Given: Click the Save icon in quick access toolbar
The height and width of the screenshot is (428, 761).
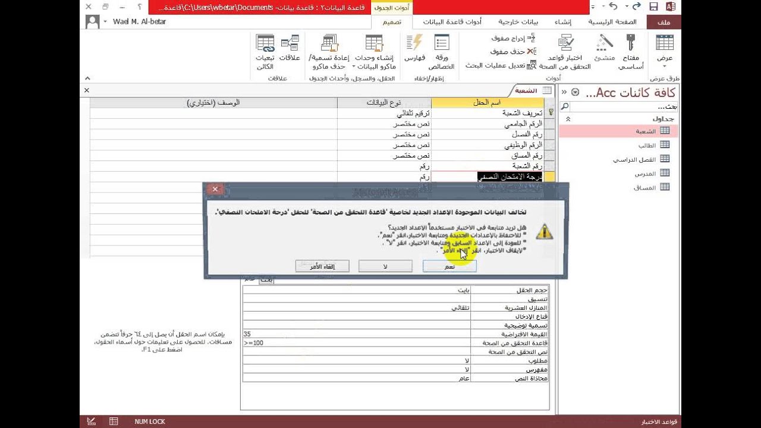Looking at the screenshot, I should pyautogui.click(x=653, y=7).
